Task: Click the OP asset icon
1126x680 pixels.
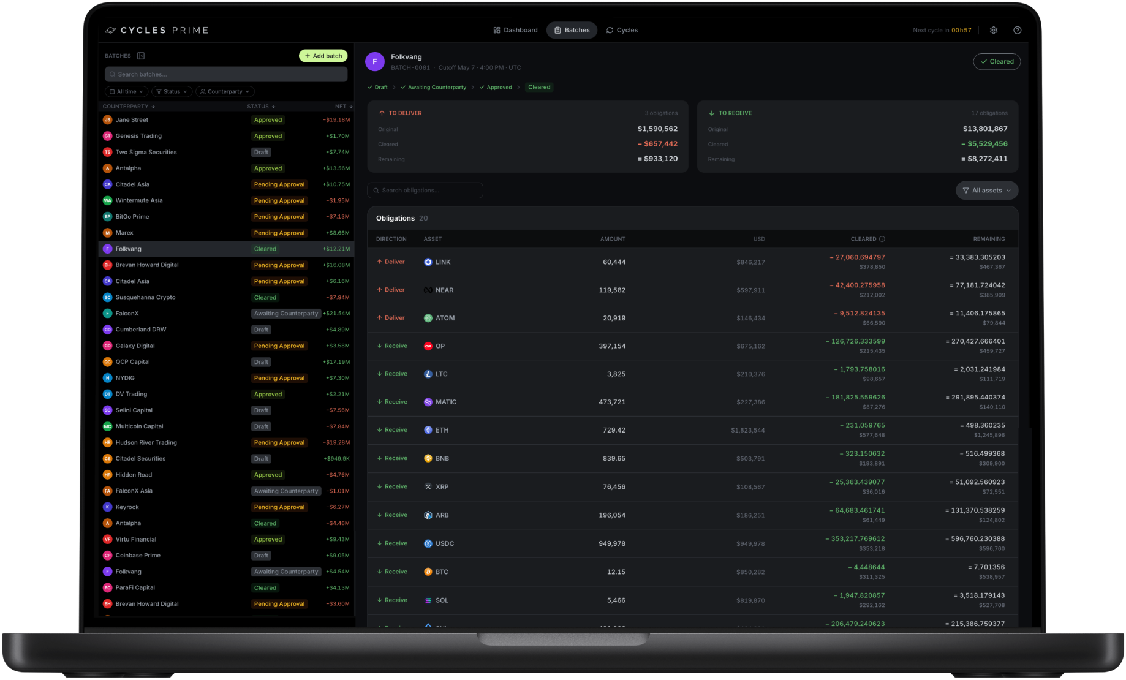Action: [428, 346]
